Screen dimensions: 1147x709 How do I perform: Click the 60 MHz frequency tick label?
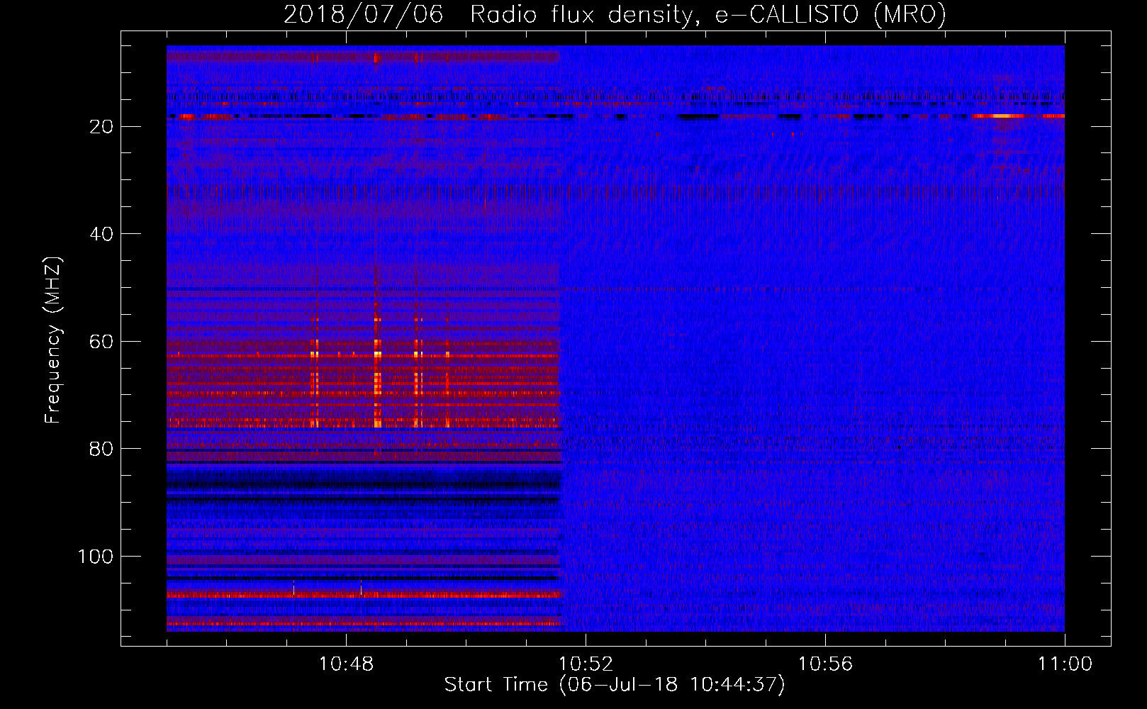tap(102, 342)
